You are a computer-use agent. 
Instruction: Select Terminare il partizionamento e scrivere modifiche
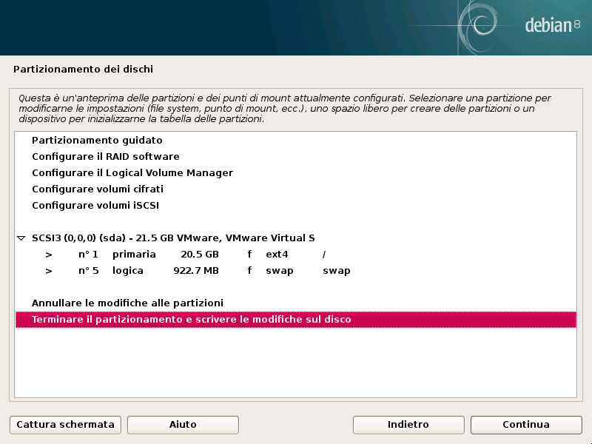[x=191, y=320]
